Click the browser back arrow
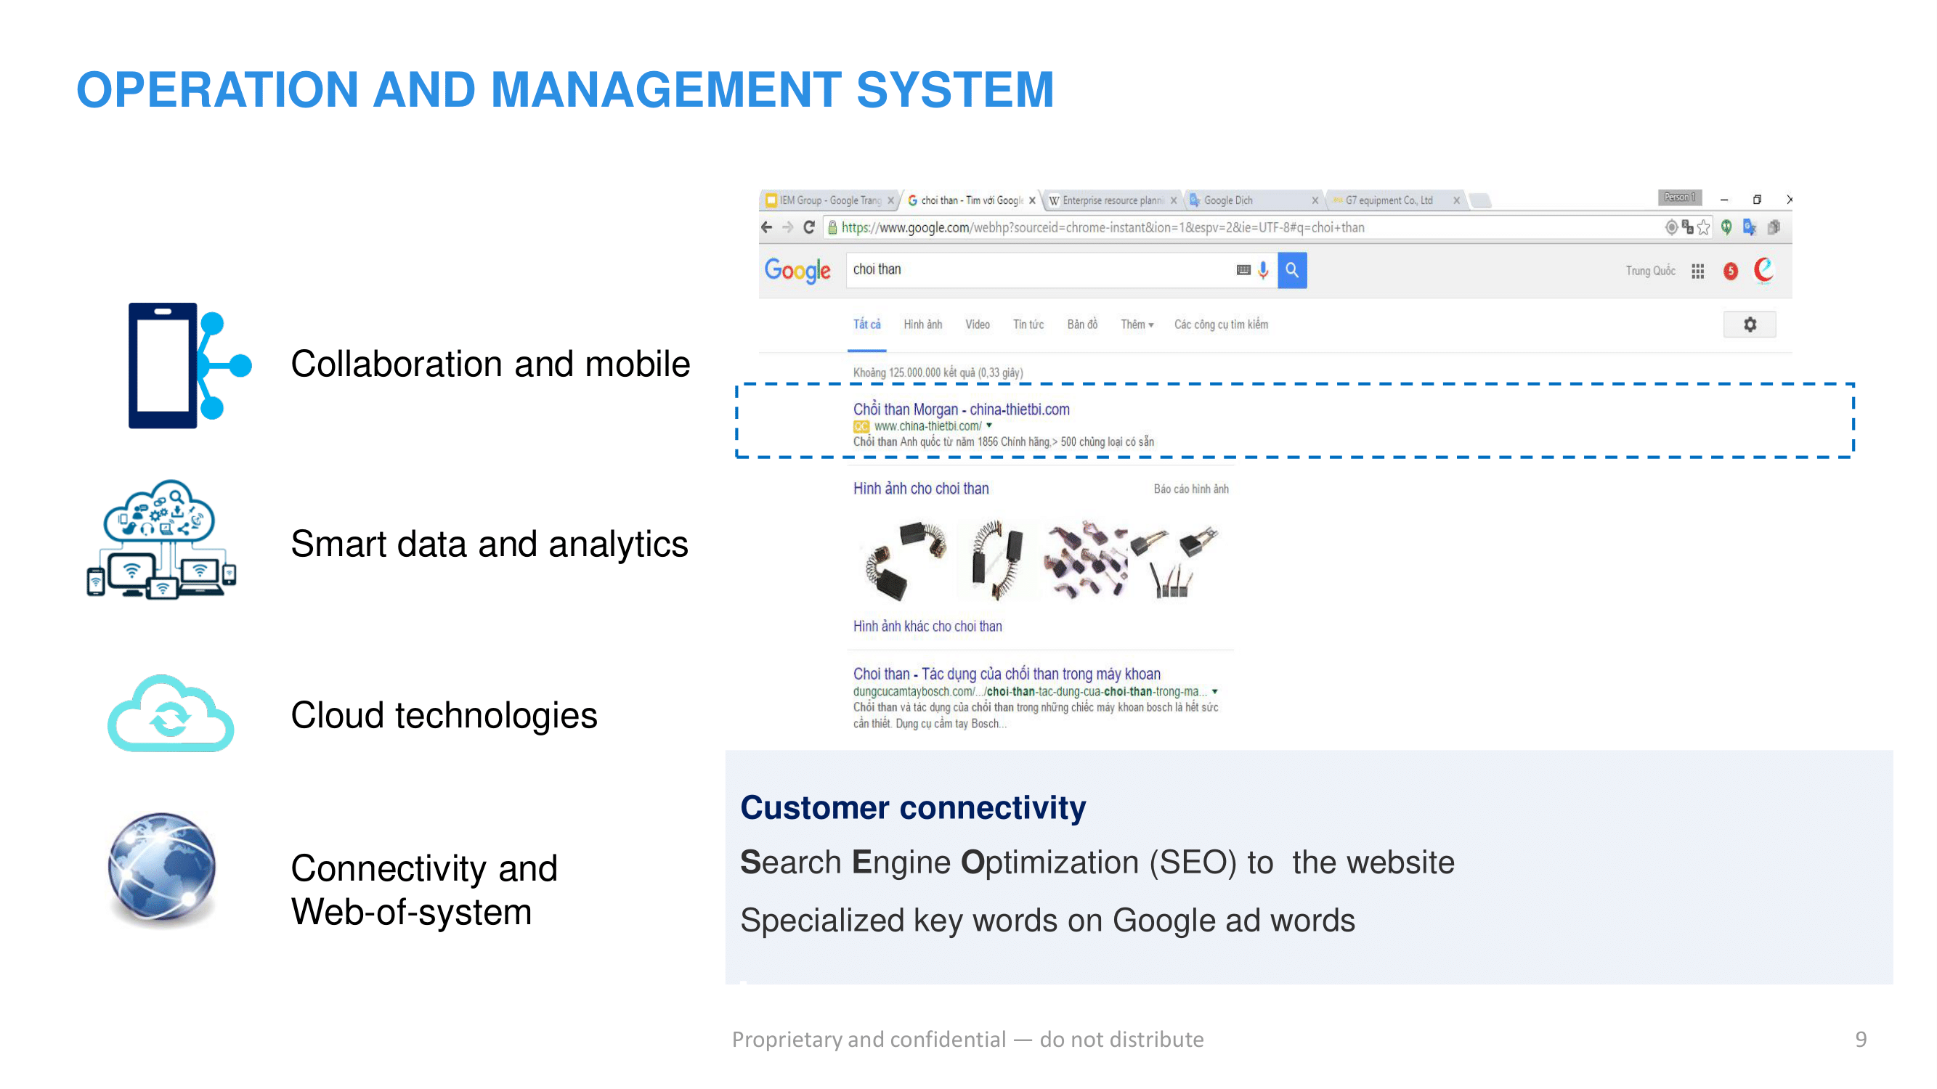The width and height of the screenshot is (1937, 1089). coord(766,227)
